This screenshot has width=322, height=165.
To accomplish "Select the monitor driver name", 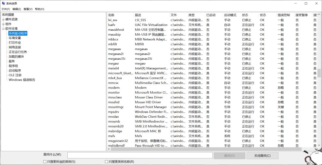I will [x=114, y=92].
